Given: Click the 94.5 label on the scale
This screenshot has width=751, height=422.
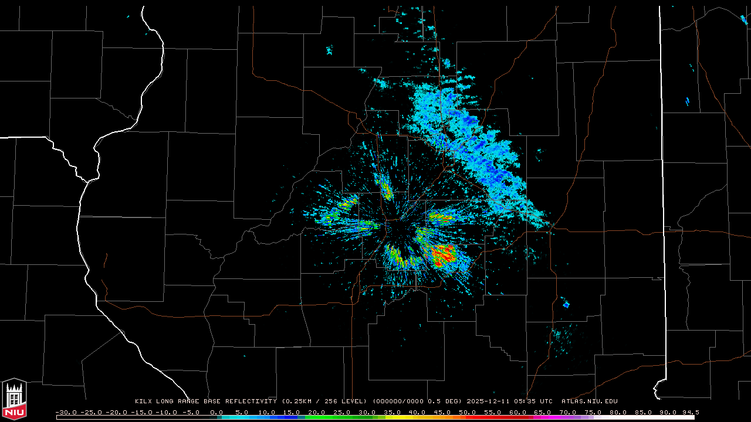Looking at the screenshot, I should pyautogui.click(x=689, y=412).
